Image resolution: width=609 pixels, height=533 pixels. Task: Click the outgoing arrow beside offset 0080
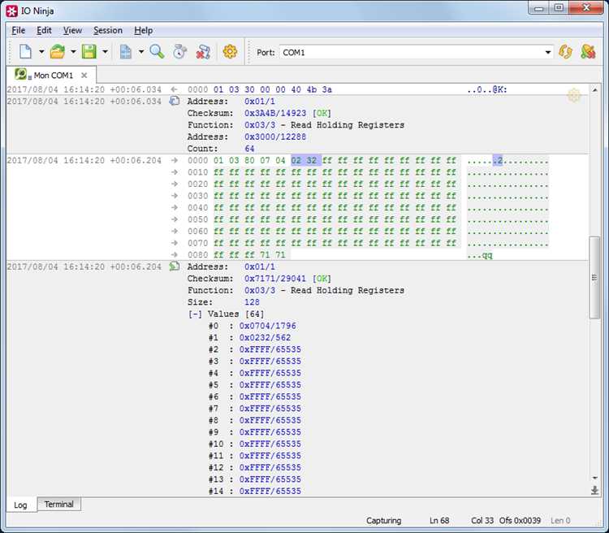(175, 255)
